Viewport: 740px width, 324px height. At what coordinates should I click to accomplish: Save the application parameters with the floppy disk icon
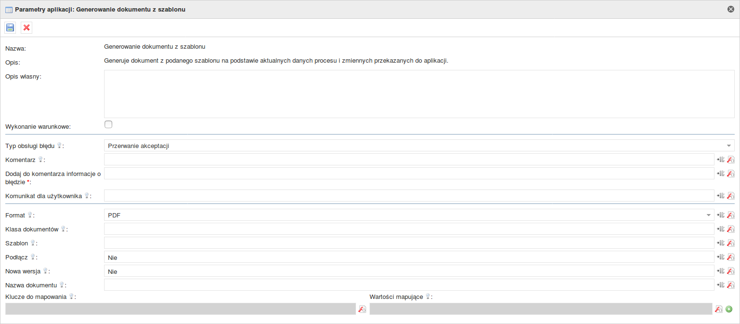[10, 27]
